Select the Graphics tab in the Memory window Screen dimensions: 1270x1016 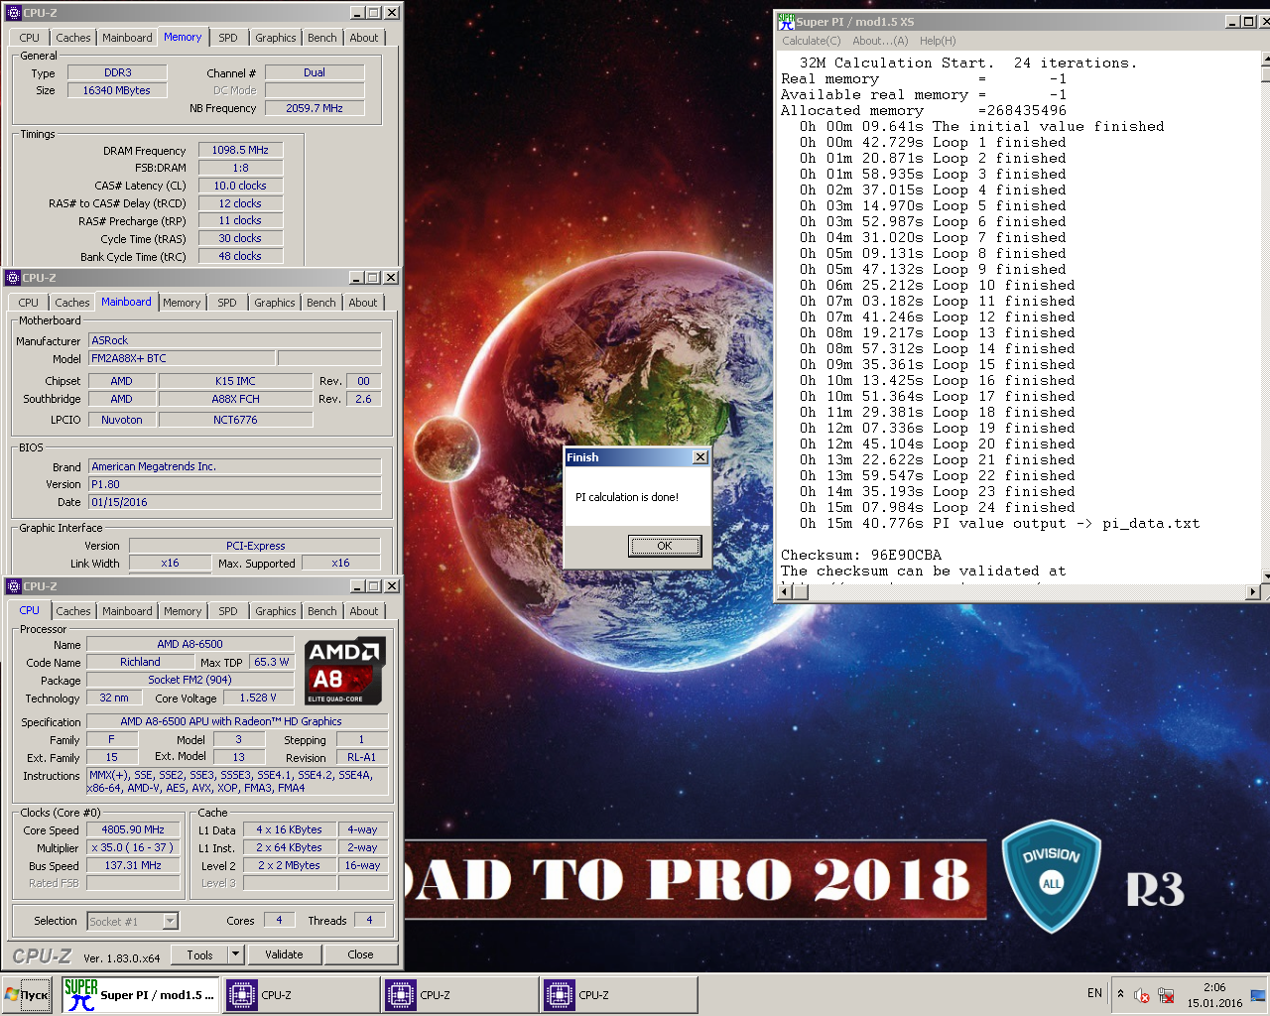[276, 38]
